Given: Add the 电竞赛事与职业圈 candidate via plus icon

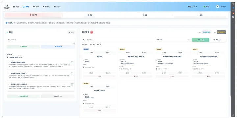Looking at the screenshot, I should tap(72, 63).
